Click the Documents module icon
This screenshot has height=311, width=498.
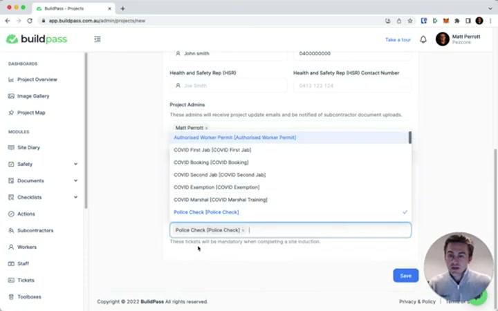[x=11, y=180]
